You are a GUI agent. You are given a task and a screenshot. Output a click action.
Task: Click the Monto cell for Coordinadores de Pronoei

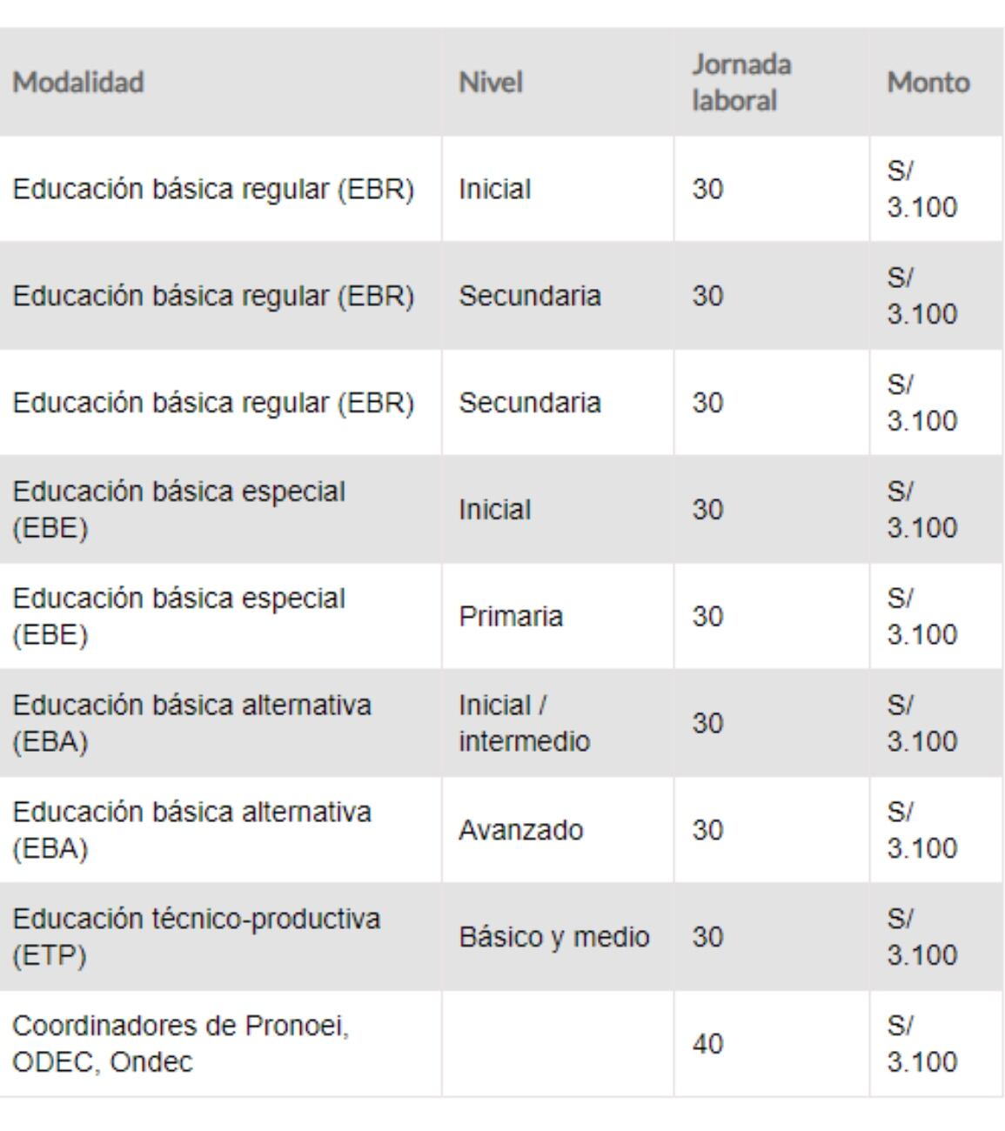(x=921, y=1044)
